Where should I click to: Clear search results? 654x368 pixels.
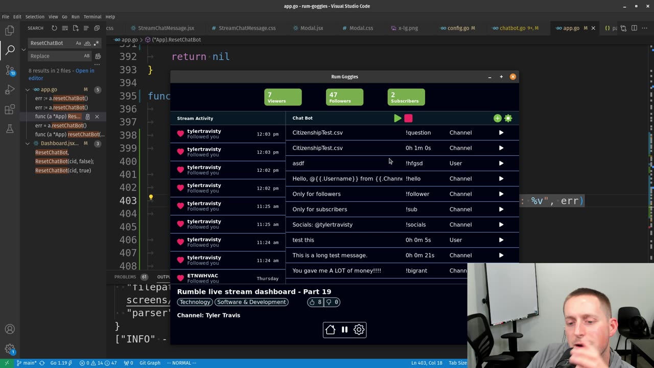tap(65, 28)
